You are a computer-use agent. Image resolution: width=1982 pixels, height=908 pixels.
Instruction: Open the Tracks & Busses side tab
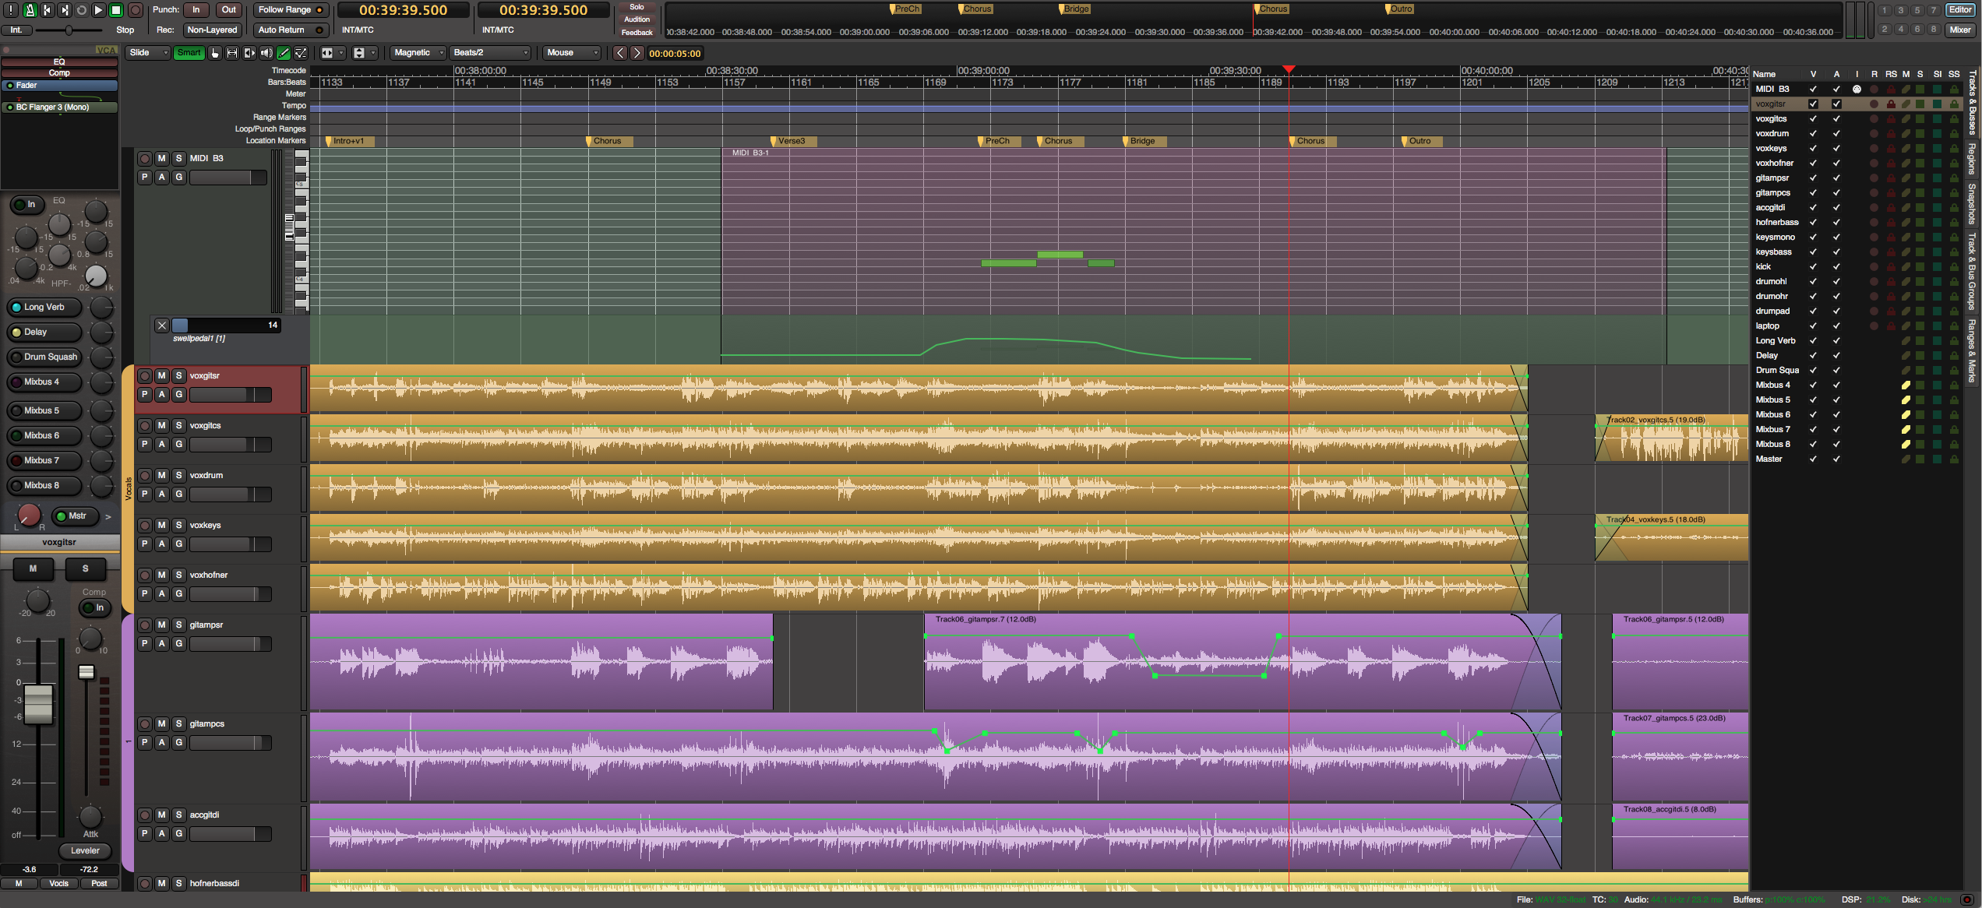pos(1973,103)
